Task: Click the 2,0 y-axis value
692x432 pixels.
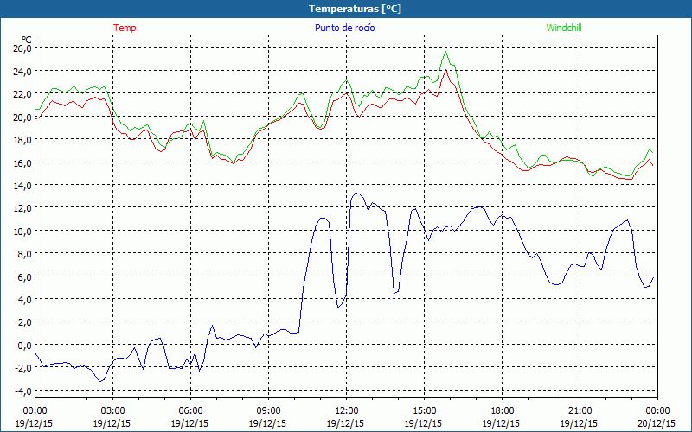Action: pyautogui.click(x=24, y=322)
